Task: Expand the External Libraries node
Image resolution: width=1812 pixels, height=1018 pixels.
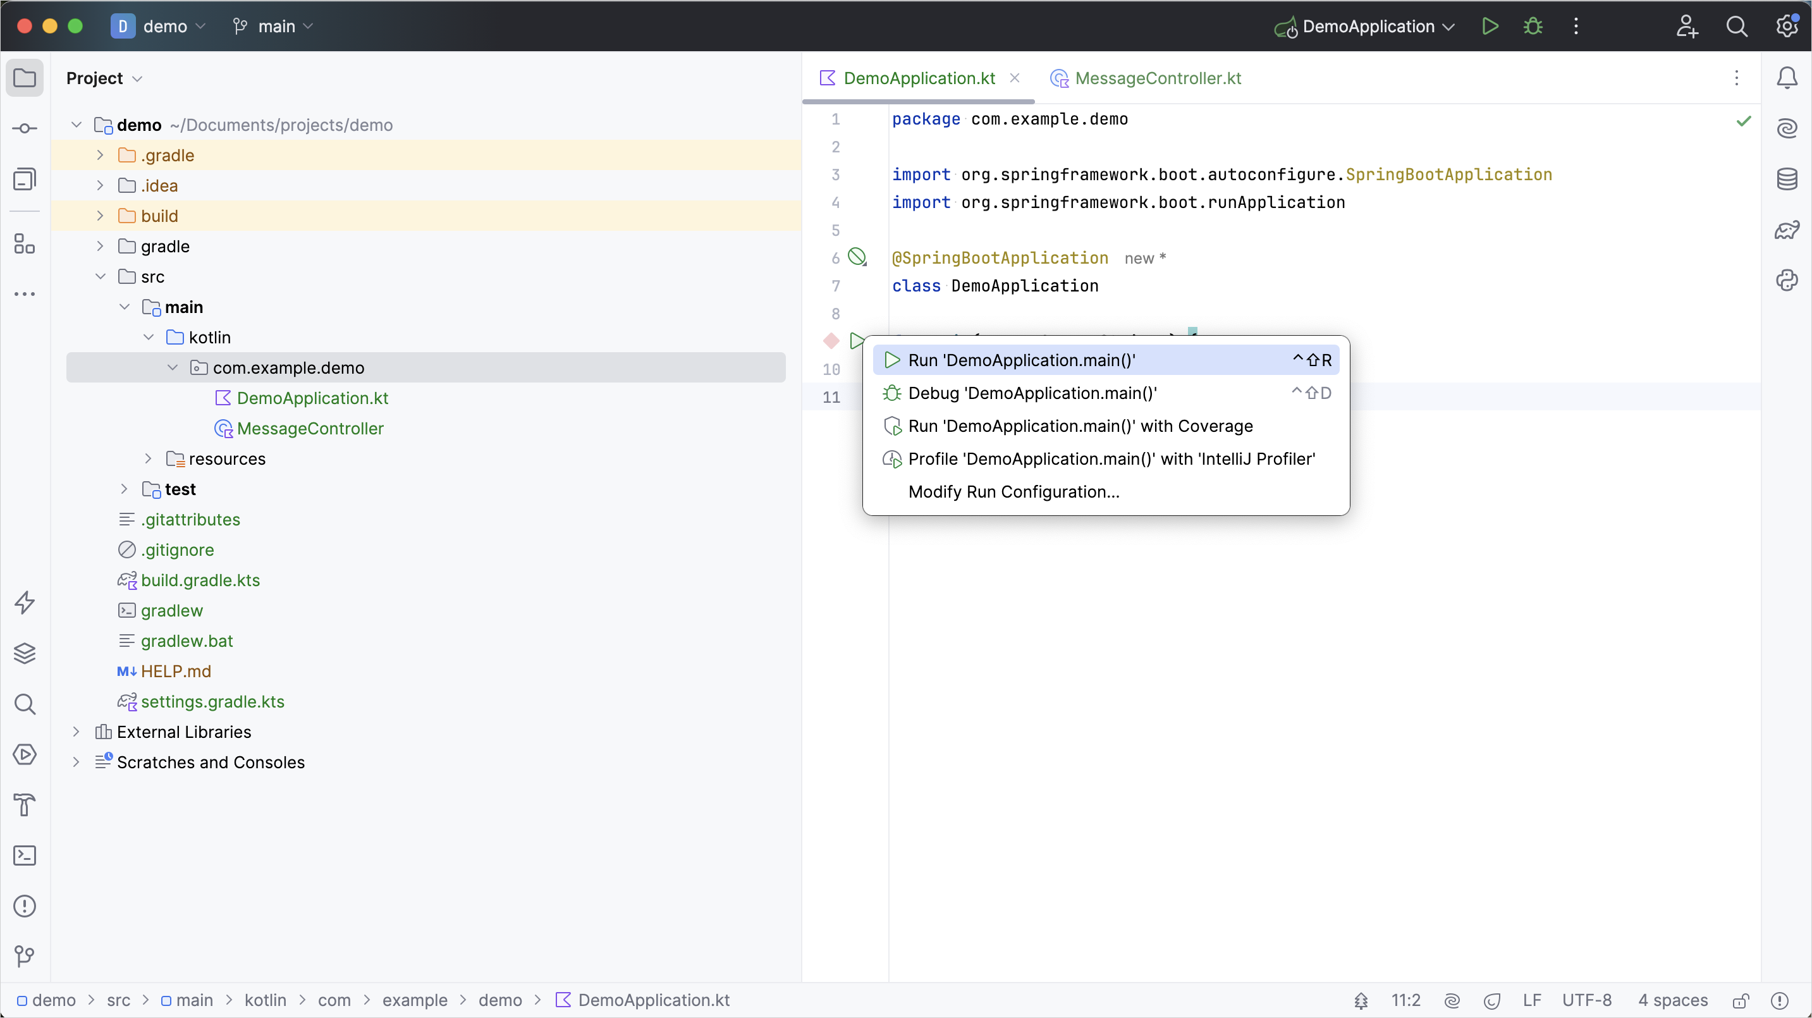Action: tap(76, 732)
